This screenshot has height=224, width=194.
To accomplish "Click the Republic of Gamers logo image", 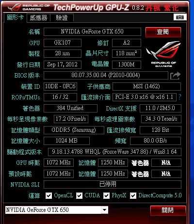I will 163,54.
